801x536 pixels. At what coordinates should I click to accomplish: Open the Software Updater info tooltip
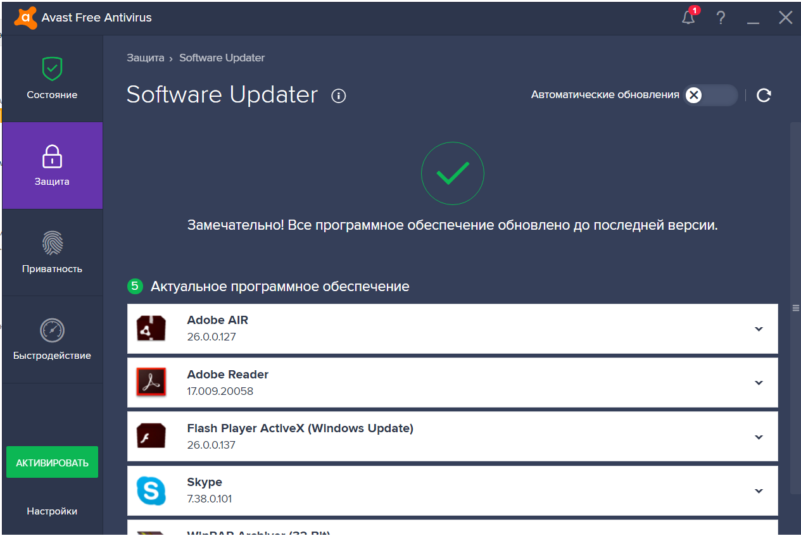click(338, 96)
